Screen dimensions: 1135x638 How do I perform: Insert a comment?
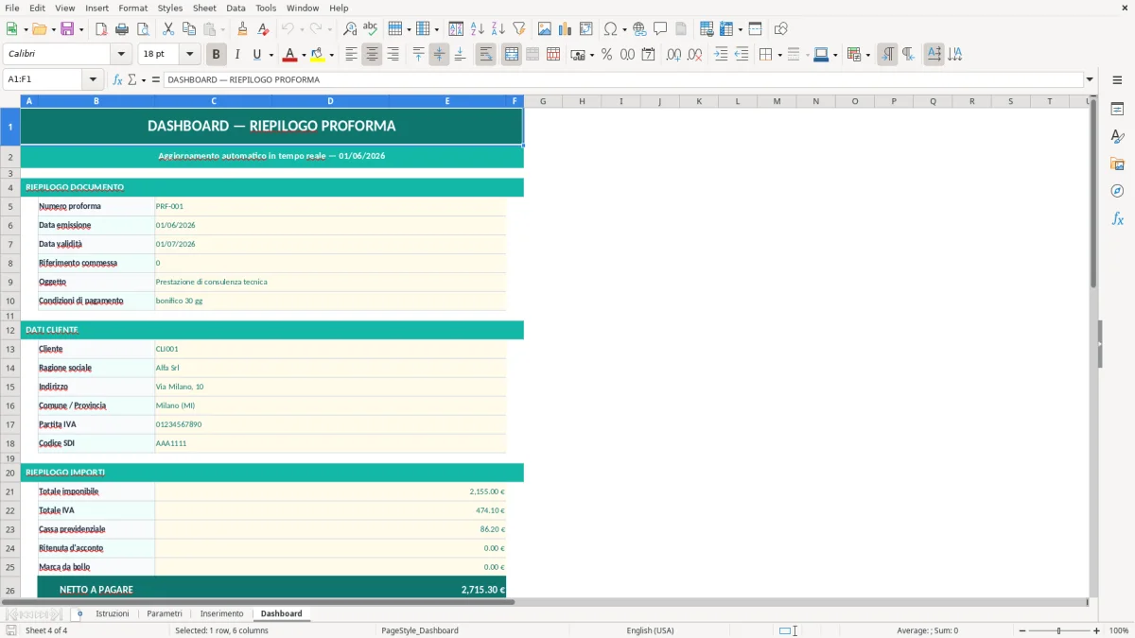(x=660, y=29)
